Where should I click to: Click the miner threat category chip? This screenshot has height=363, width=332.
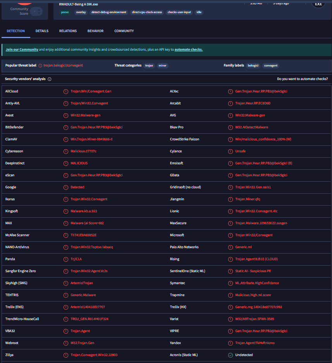[x=163, y=65]
